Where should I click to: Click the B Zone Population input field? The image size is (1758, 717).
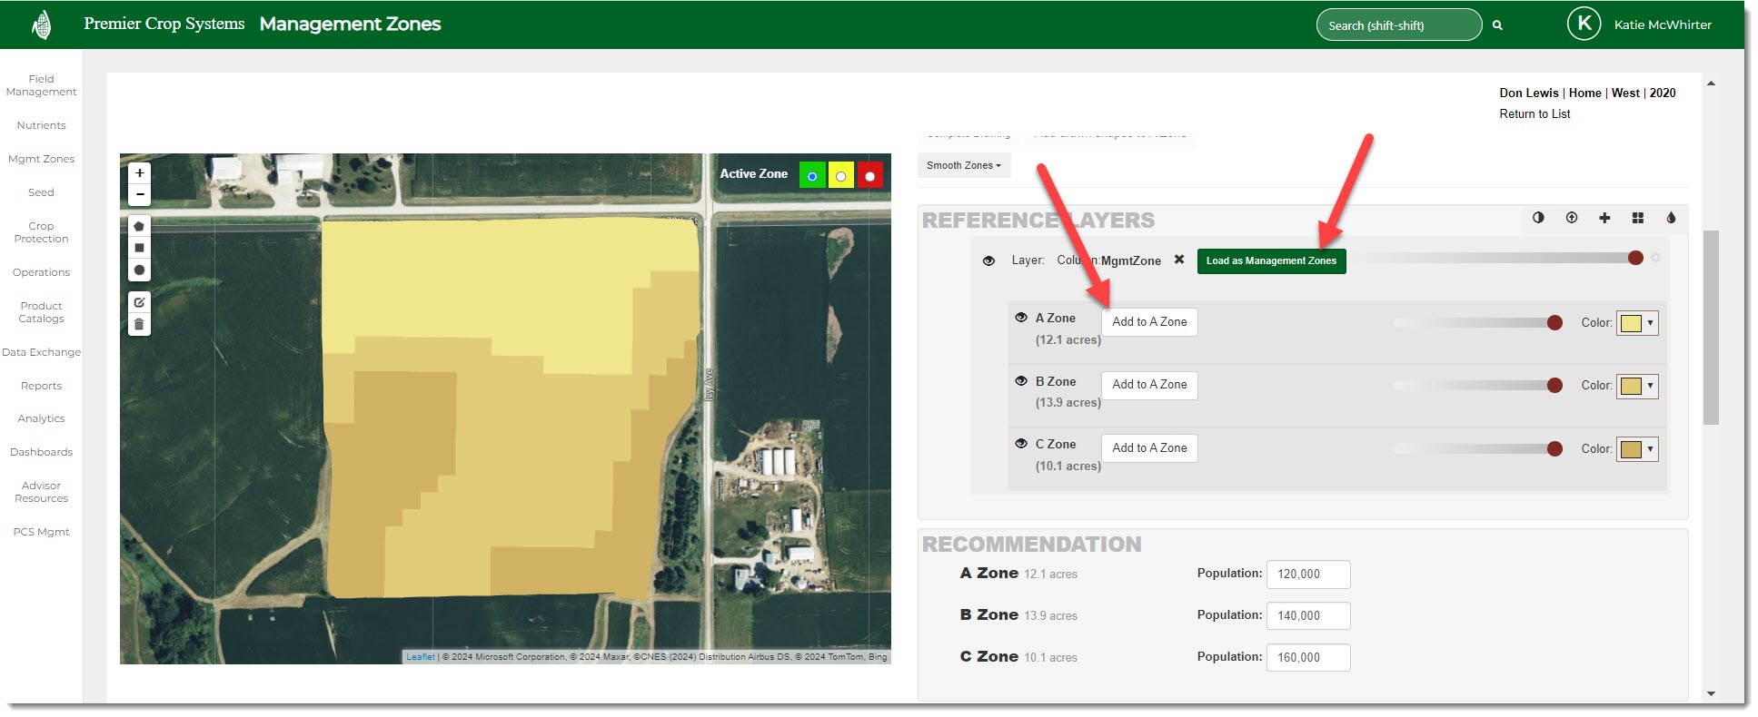(x=1307, y=615)
